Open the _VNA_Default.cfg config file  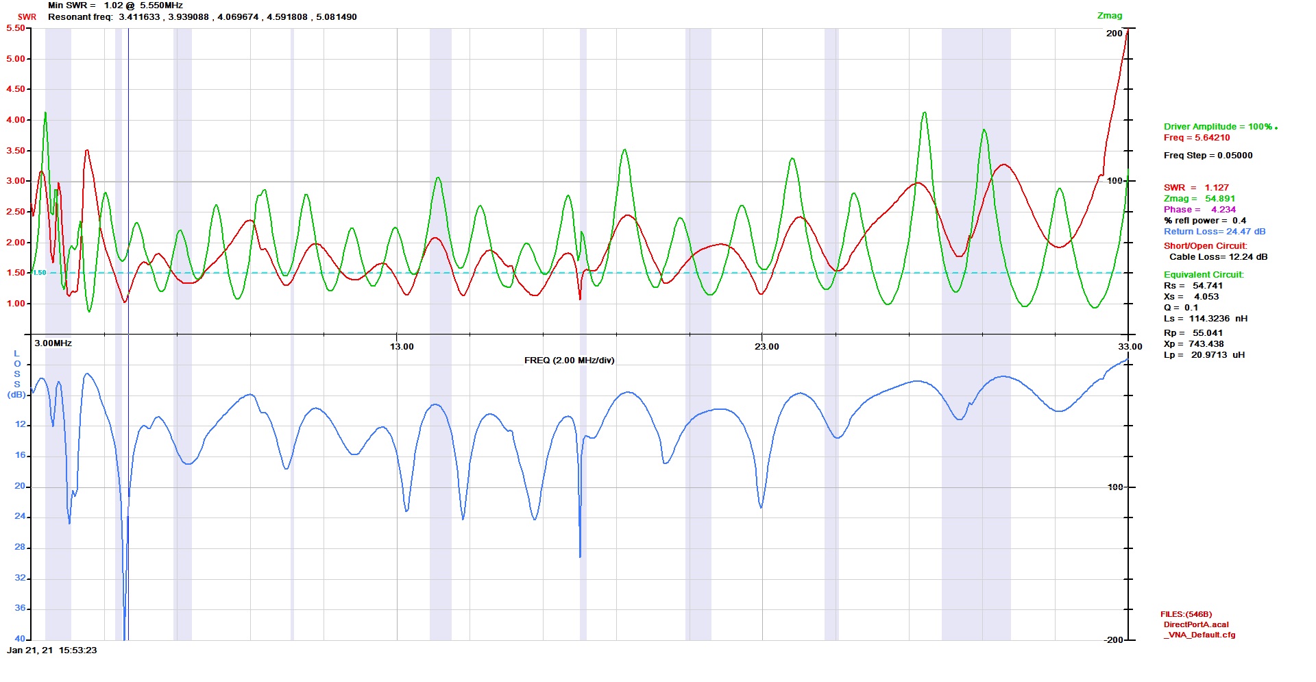pyautogui.click(x=1199, y=635)
